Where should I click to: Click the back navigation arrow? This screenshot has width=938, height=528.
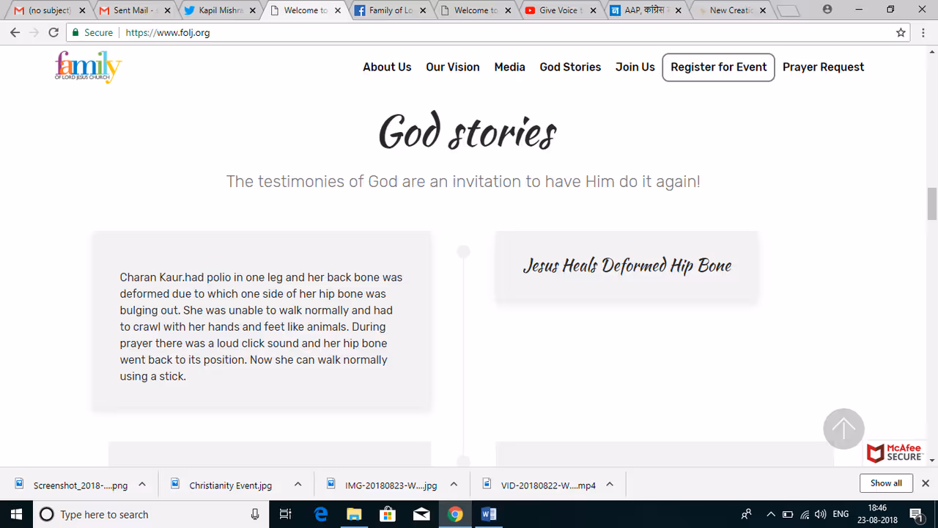pos(15,32)
